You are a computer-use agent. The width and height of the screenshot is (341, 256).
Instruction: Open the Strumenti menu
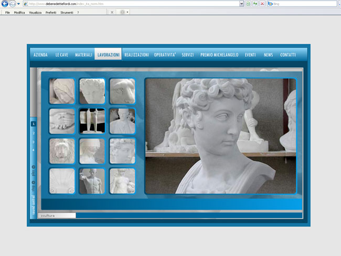coord(67,13)
